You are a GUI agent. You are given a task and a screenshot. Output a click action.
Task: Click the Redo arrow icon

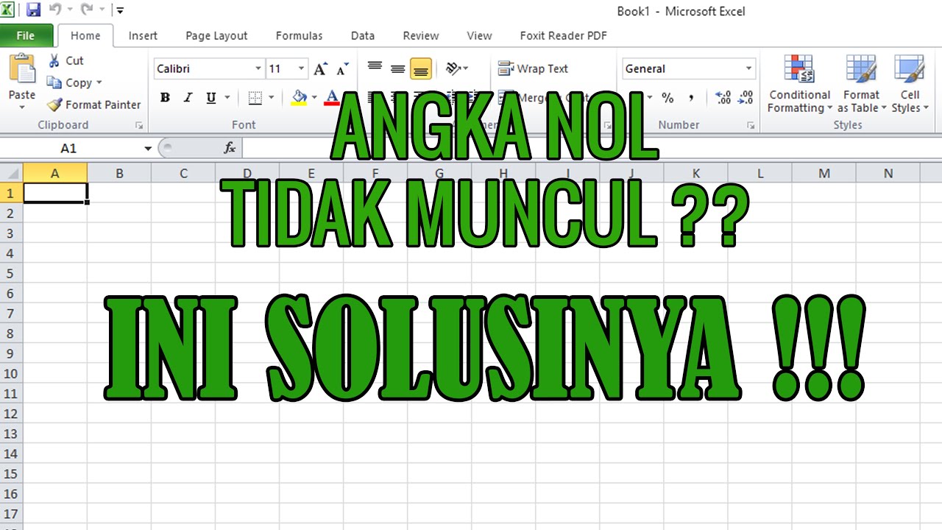coord(86,10)
